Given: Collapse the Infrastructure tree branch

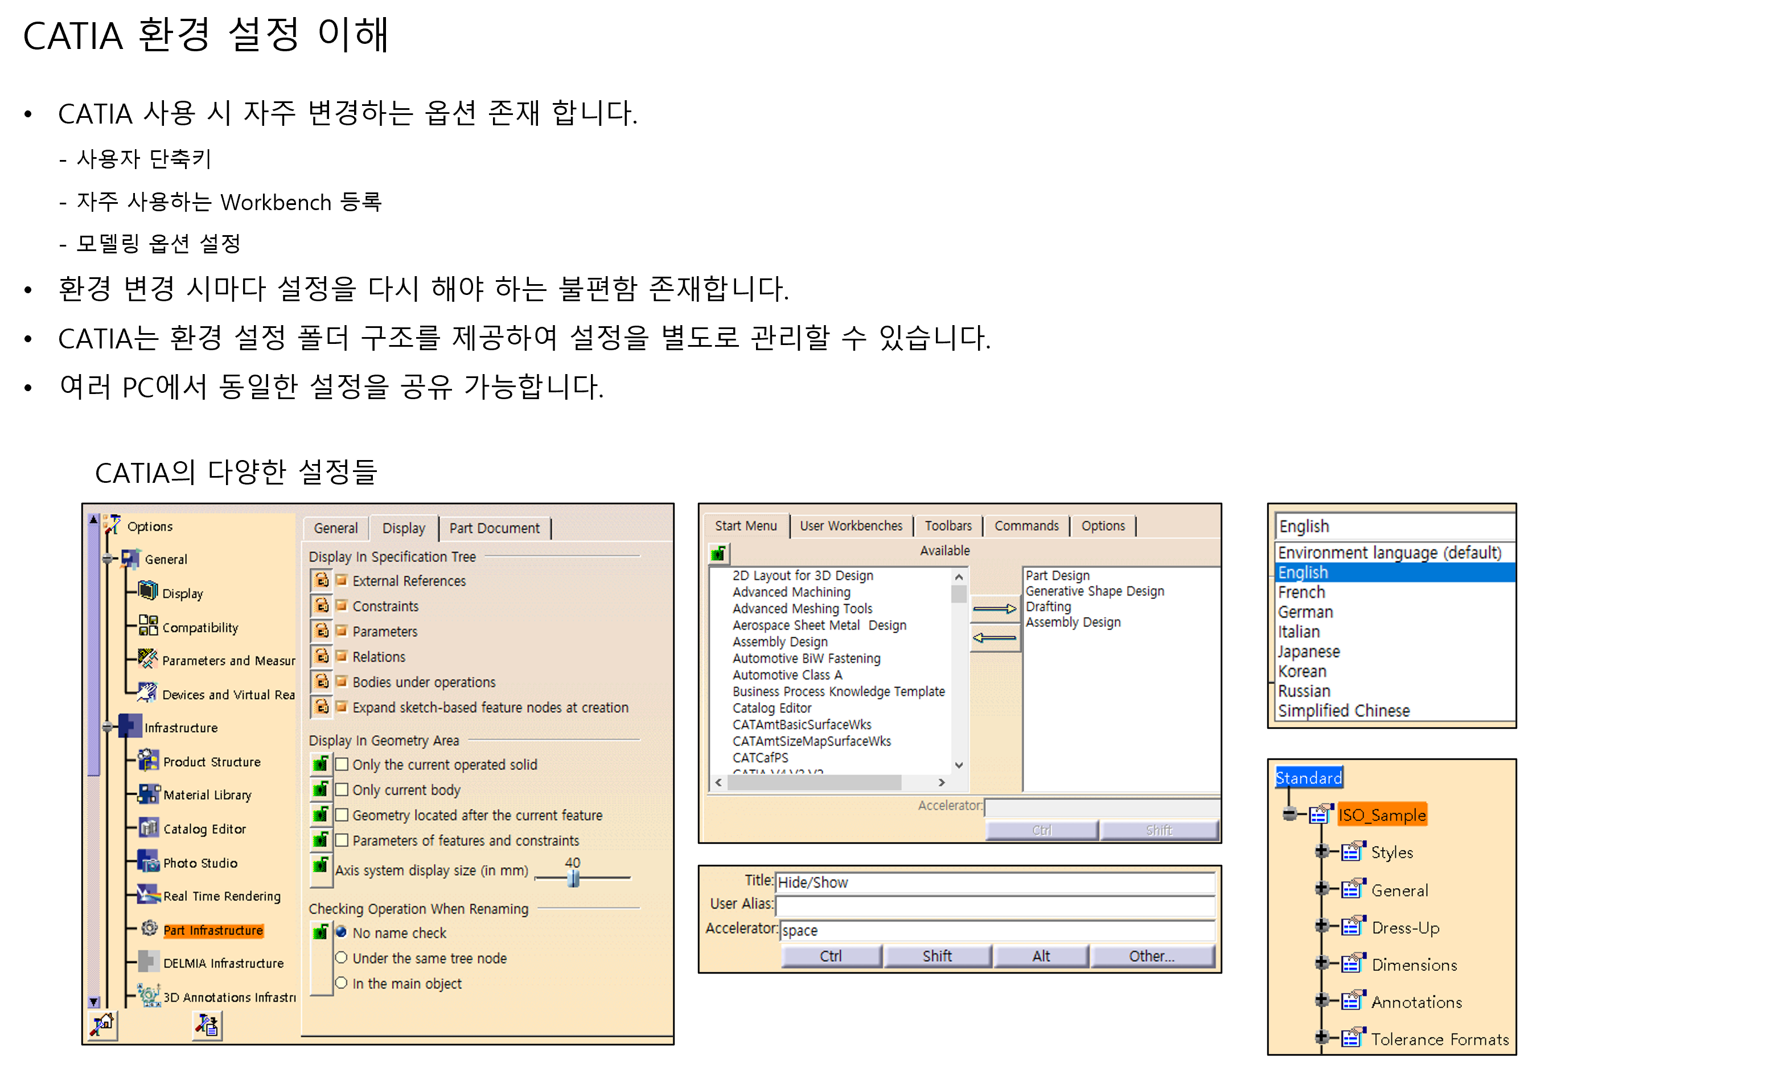Looking at the screenshot, I should (x=107, y=727).
